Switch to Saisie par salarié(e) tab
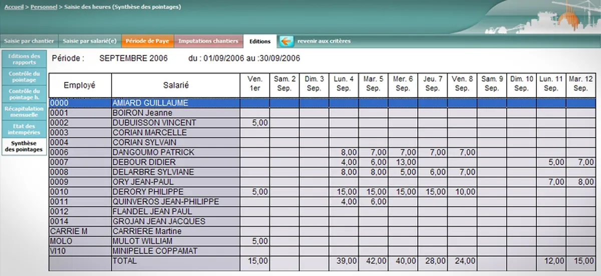This screenshot has width=601, height=276. point(90,41)
